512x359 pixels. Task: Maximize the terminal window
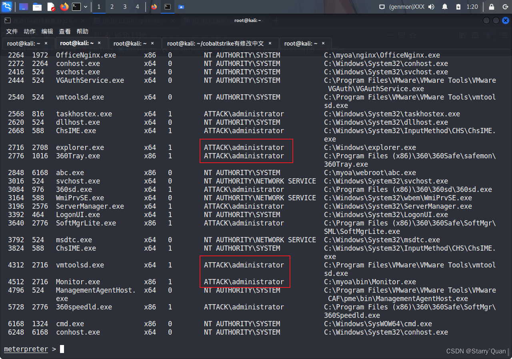496,20
